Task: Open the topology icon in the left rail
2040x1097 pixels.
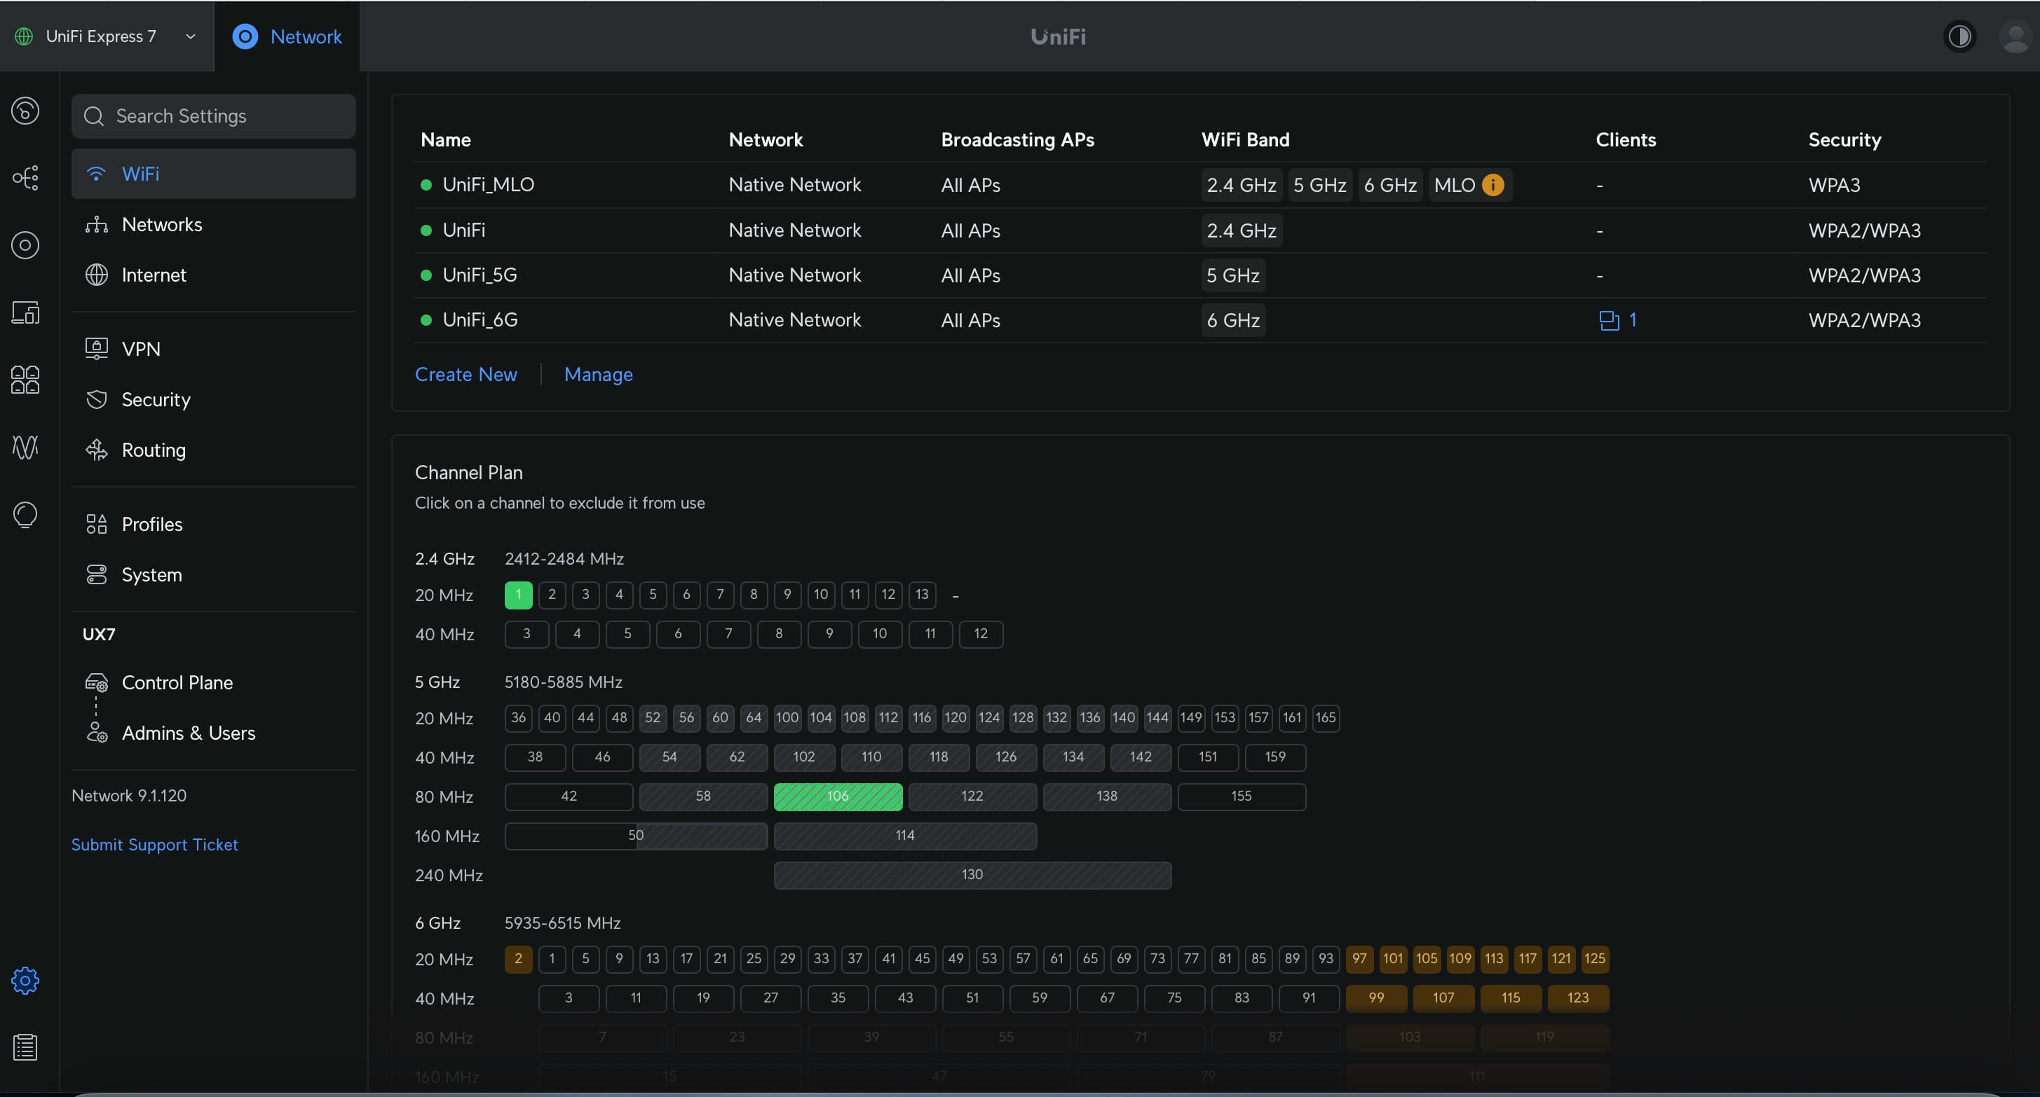Action: tap(25, 177)
